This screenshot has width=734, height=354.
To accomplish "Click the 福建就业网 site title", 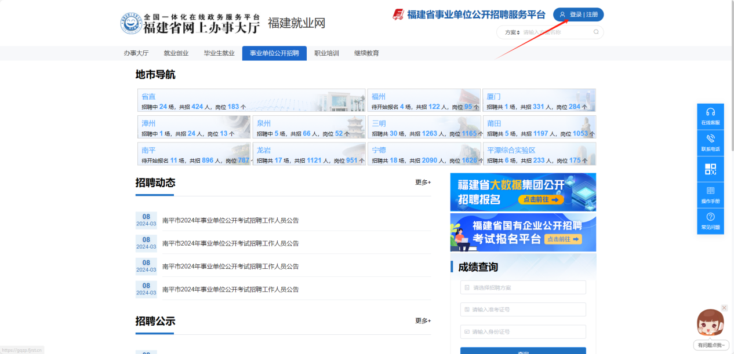I will (296, 23).
